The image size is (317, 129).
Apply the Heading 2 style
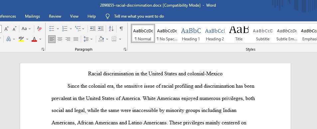click(215, 33)
